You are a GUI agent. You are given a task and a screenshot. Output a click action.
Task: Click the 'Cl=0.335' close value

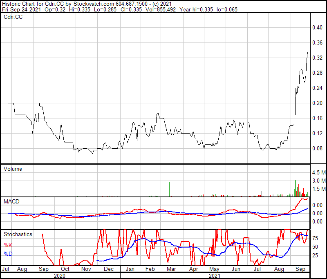[131, 9]
